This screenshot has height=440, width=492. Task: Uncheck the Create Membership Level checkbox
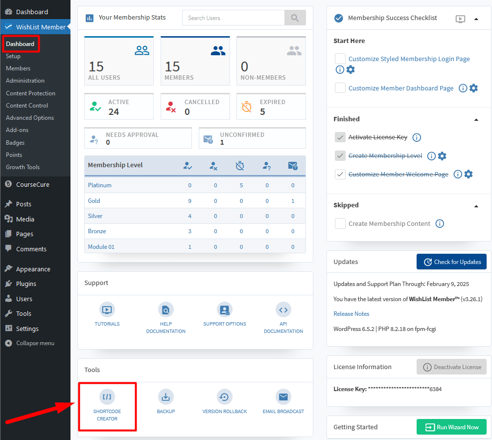(340, 156)
